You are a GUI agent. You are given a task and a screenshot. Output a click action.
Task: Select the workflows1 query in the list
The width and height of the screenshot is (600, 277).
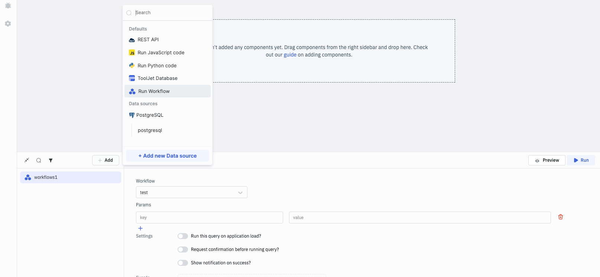[x=71, y=177]
